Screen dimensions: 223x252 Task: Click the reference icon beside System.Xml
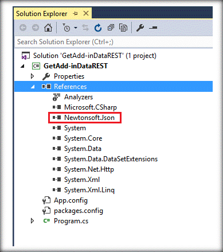(x=57, y=180)
